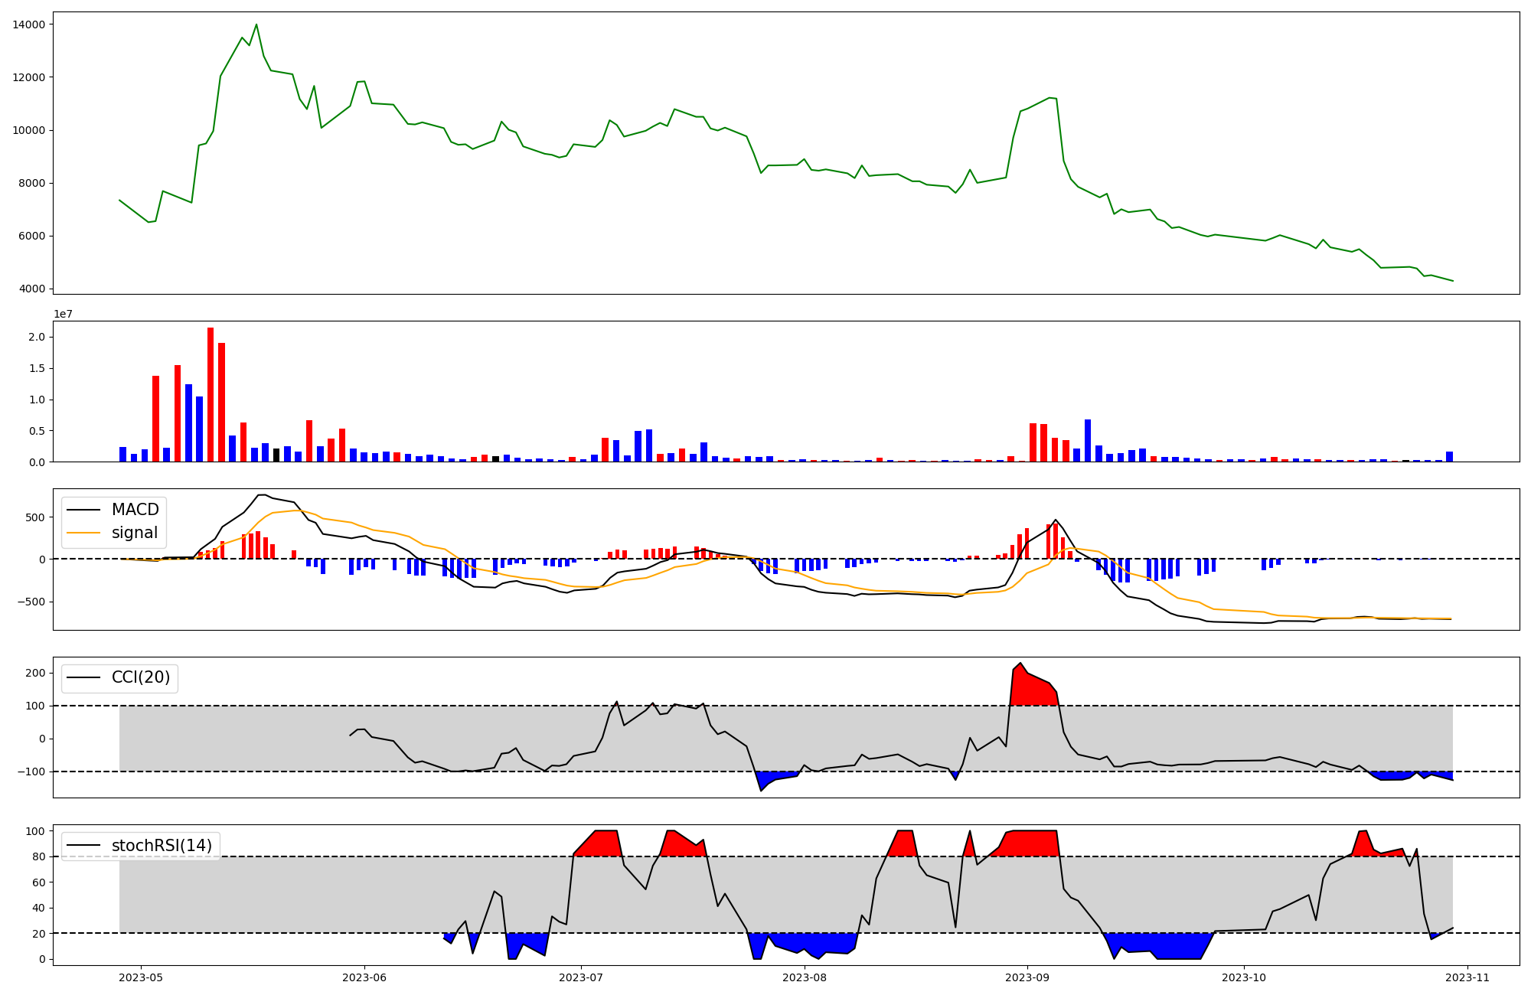Image resolution: width=1531 pixels, height=995 pixels.
Task: Click the tallest red volume bar
Action: point(211,394)
